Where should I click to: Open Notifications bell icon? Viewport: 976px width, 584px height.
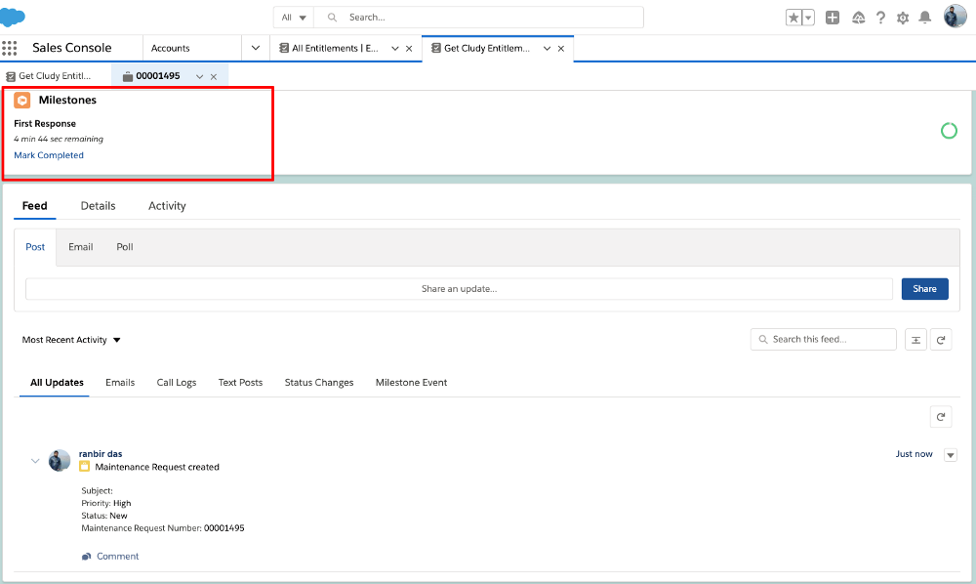coord(925,18)
